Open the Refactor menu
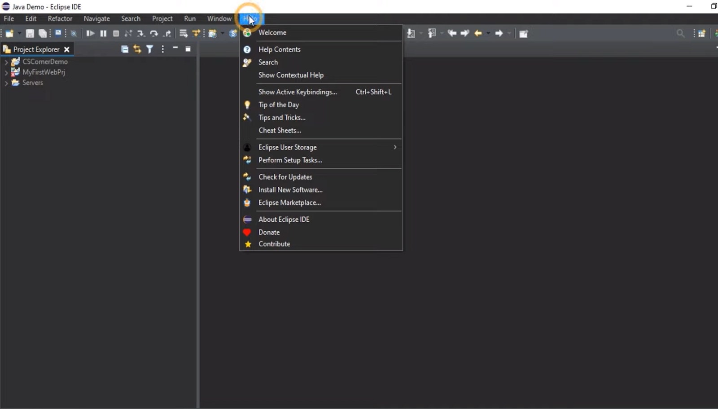This screenshot has width=718, height=409. pyautogui.click(x=60, y=19)
